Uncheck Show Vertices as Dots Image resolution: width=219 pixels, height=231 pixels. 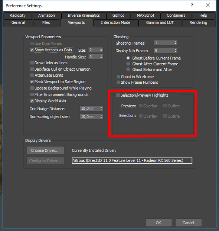[32, 50]
